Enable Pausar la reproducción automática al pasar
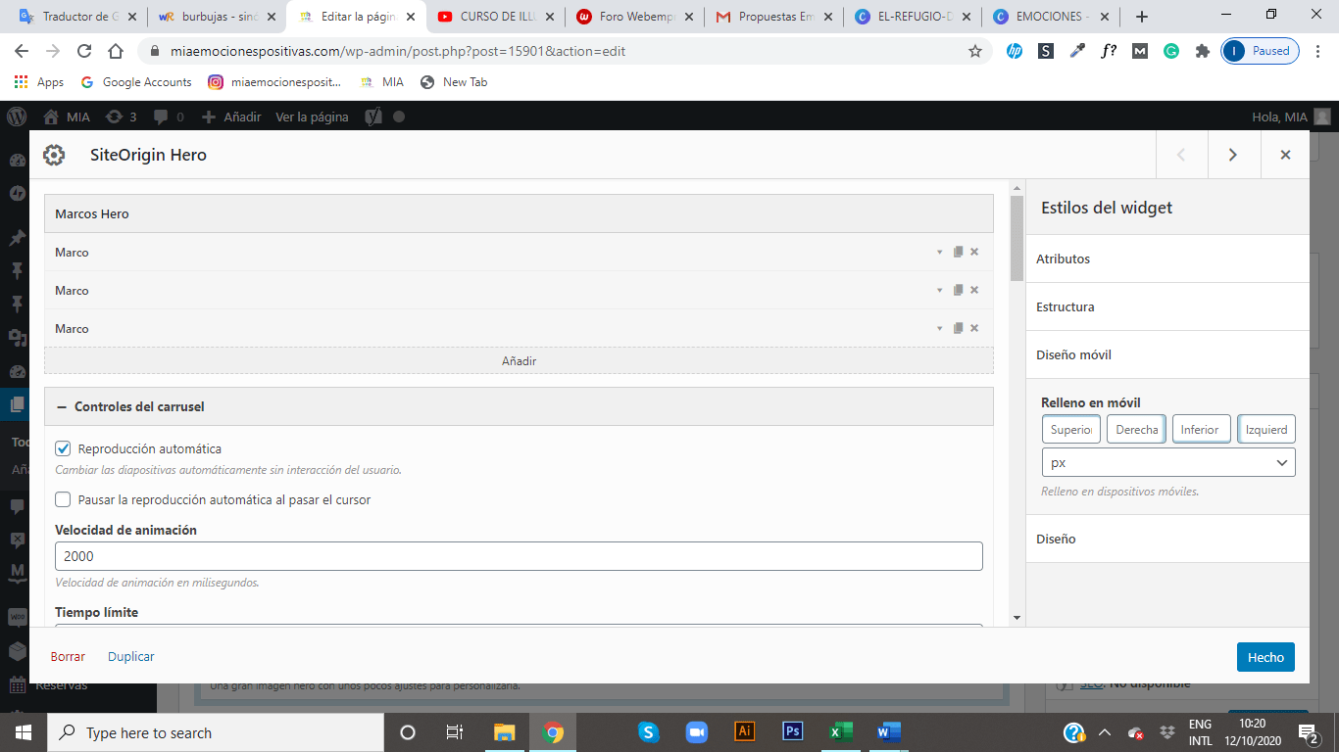 tap(63, 499)
